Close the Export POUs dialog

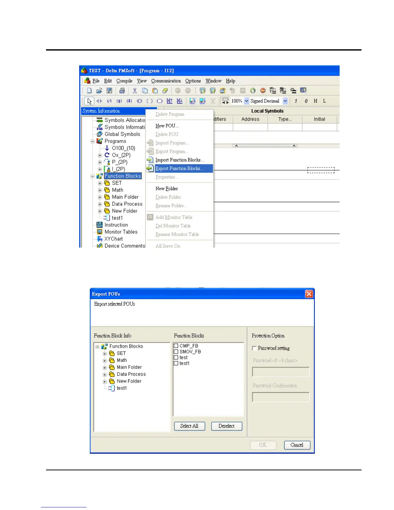click(x=309, y=294)
